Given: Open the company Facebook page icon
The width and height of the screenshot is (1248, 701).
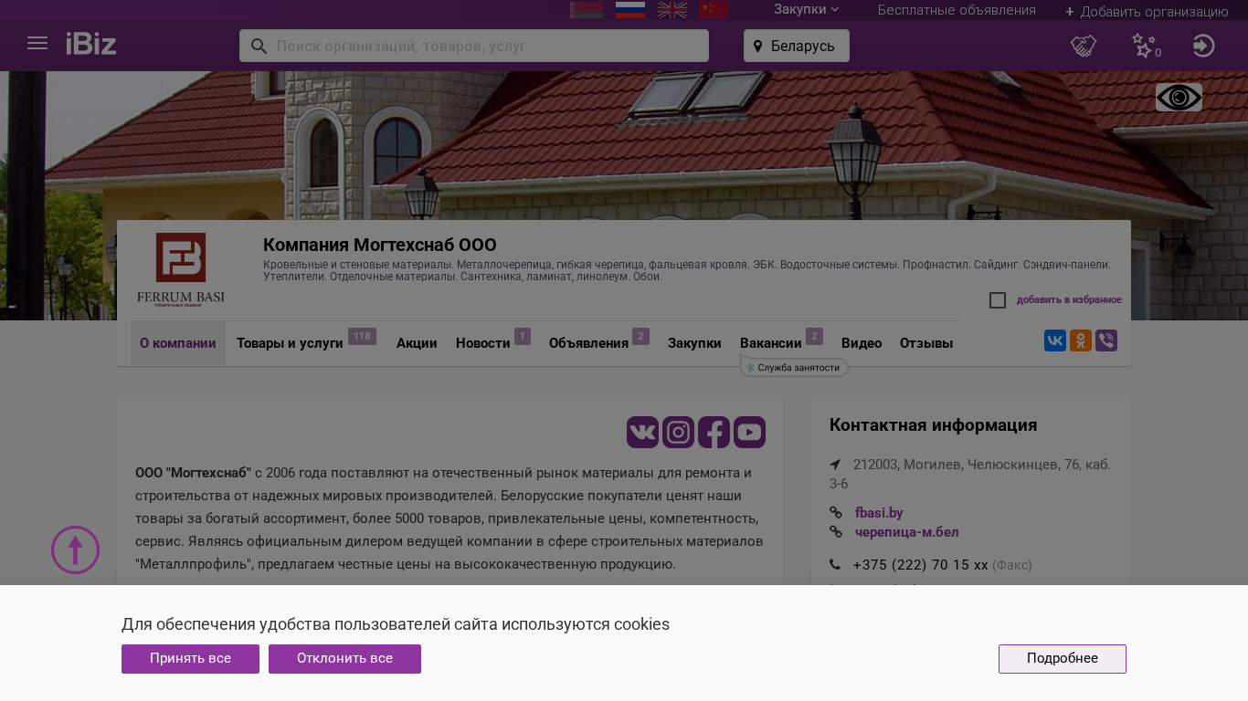Looking at the screenshot, I should (x=714, y=432).
